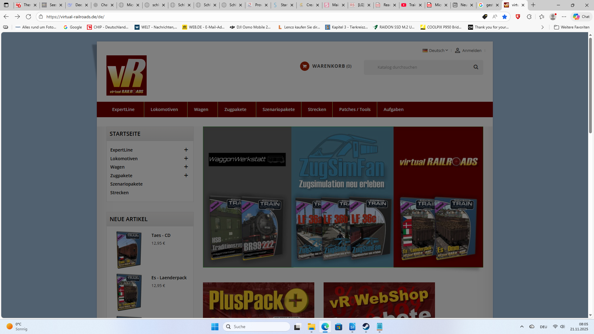Open the browser extensions puzzle icon

529,17
